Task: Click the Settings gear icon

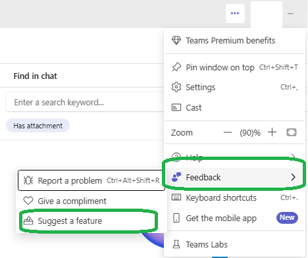Action: (x=176, y=88)
